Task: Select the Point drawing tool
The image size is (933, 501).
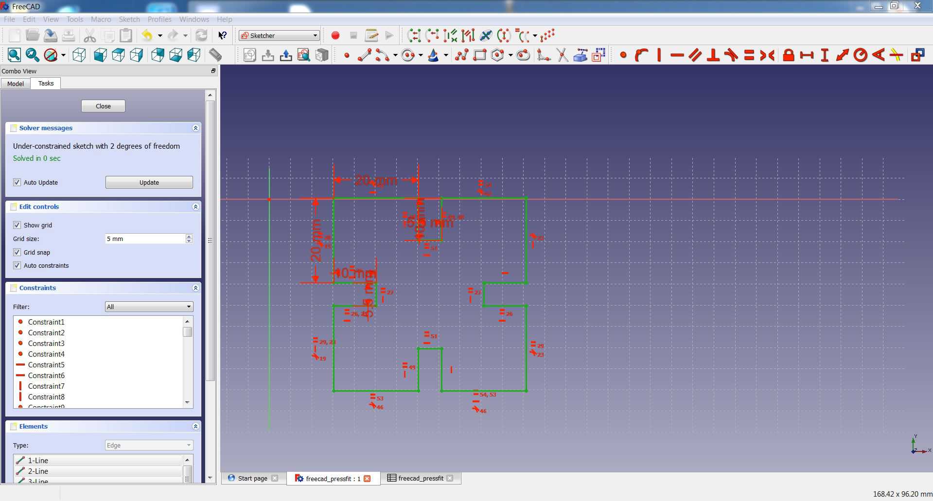Action: point(347,55)
